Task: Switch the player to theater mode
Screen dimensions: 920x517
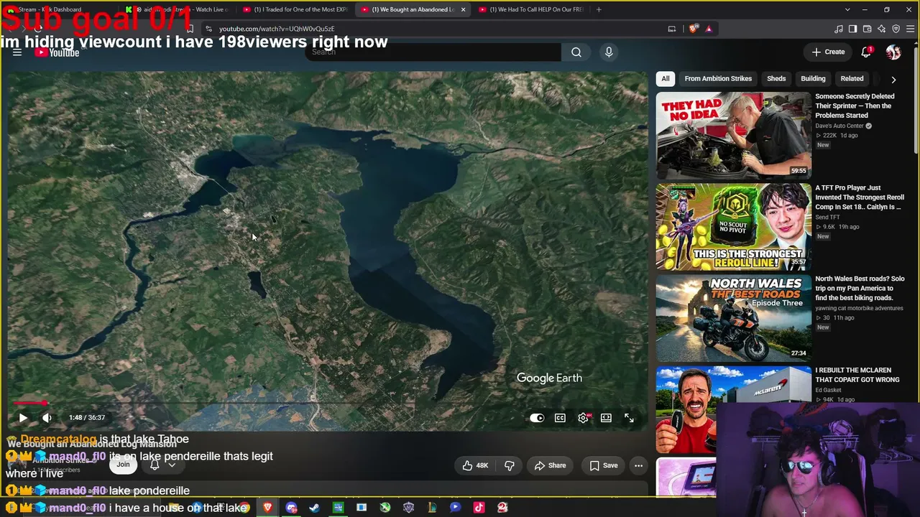Action: point(606,418)
